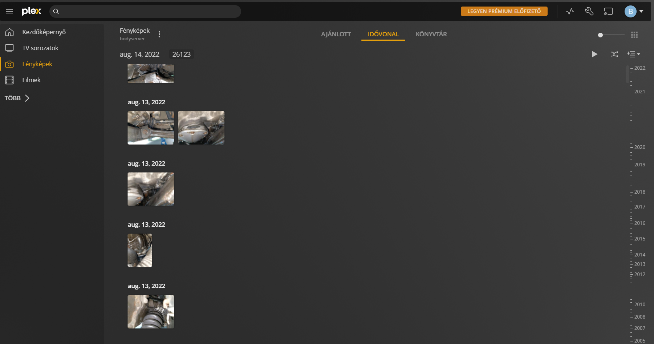Image resolution: width=654 pixels, height=344 pixels.
Task: Select Fényképek in the sidebar
Action: [x=37, y=64]
